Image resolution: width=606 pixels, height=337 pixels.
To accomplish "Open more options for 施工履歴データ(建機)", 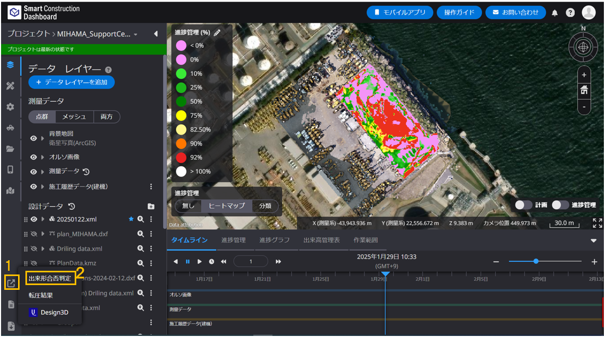I will [151, 187].
